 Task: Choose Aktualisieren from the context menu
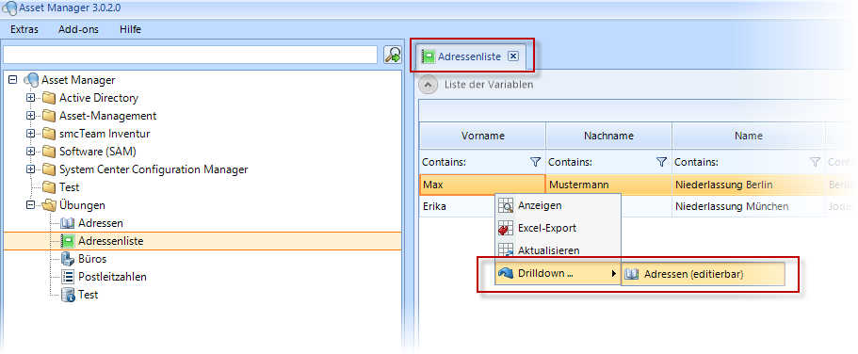[559, 250]
